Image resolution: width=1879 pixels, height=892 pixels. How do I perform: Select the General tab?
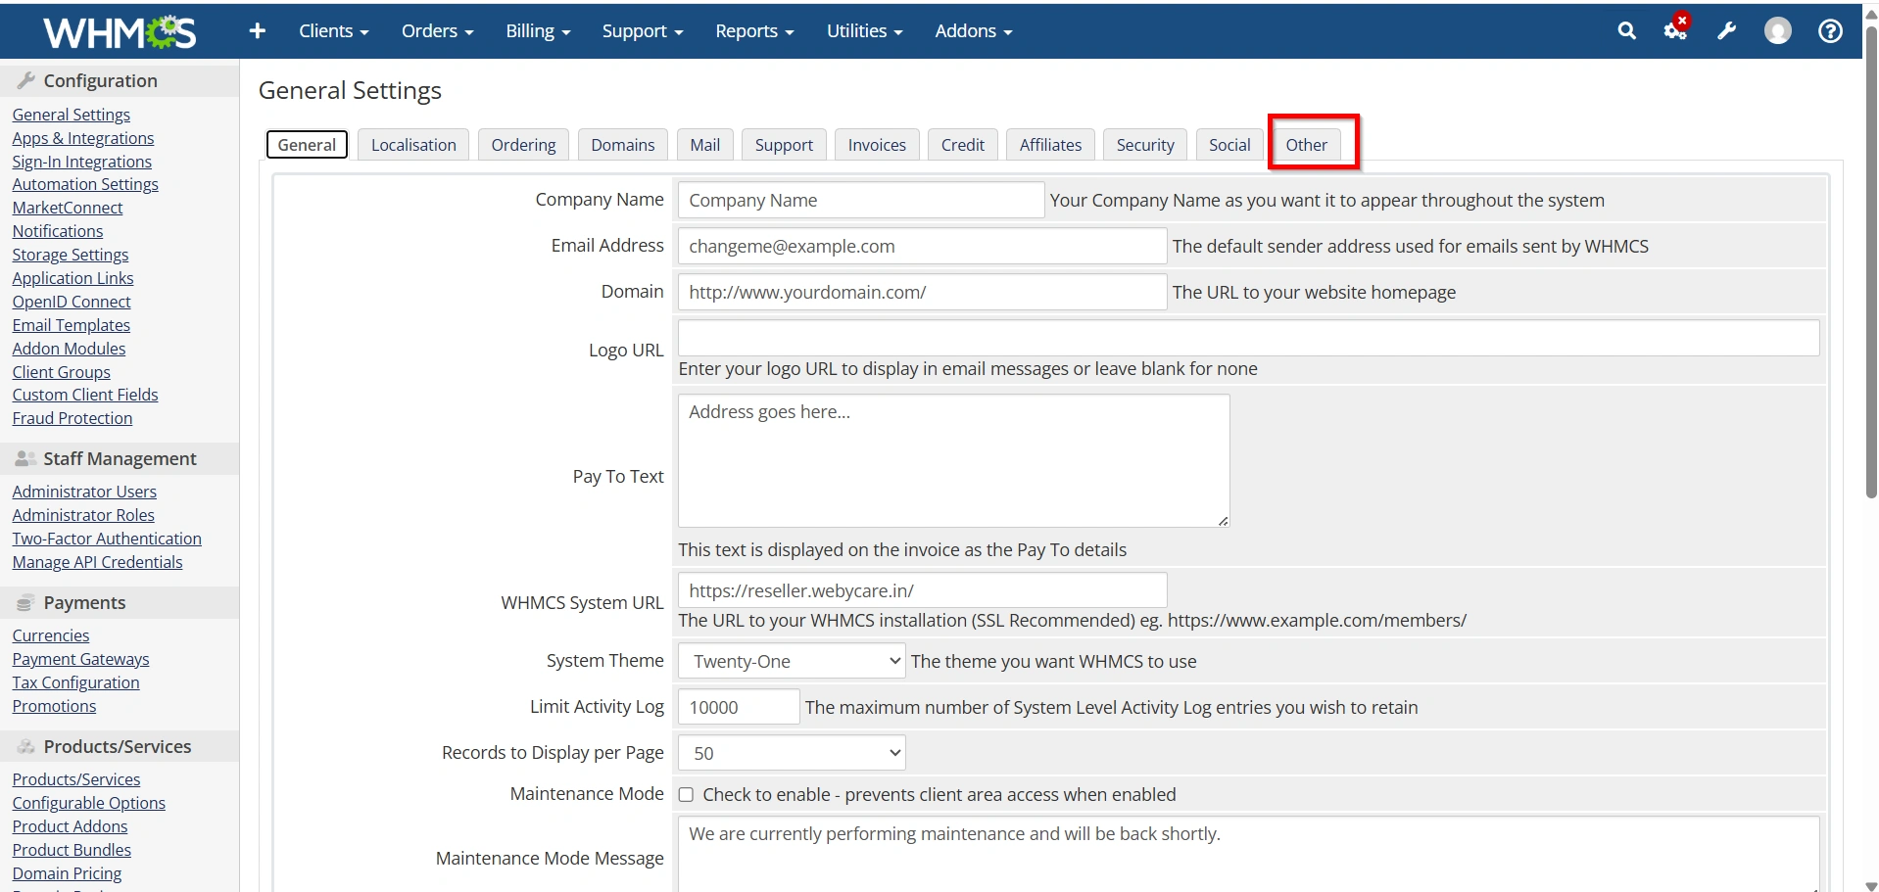tap(307, 145)
